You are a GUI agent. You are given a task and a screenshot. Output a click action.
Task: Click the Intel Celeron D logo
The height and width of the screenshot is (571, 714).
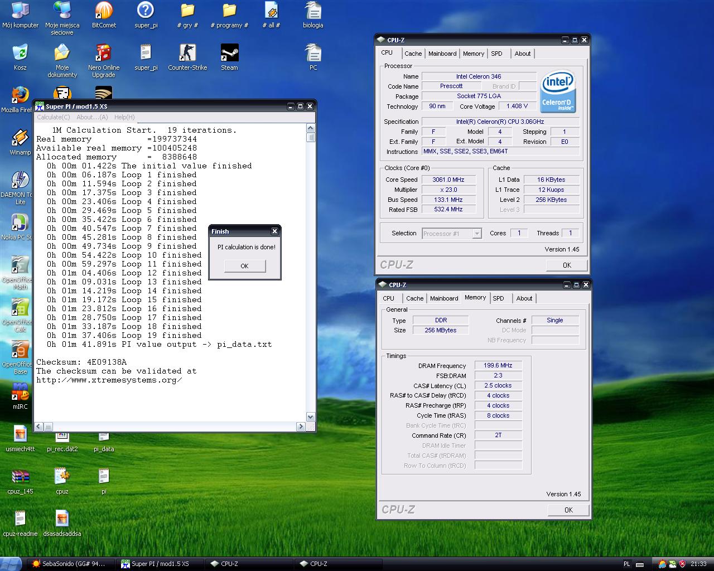tap(558, 91)
